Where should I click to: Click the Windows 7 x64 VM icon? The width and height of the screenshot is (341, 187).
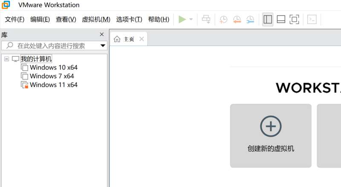tap(24, 76)
